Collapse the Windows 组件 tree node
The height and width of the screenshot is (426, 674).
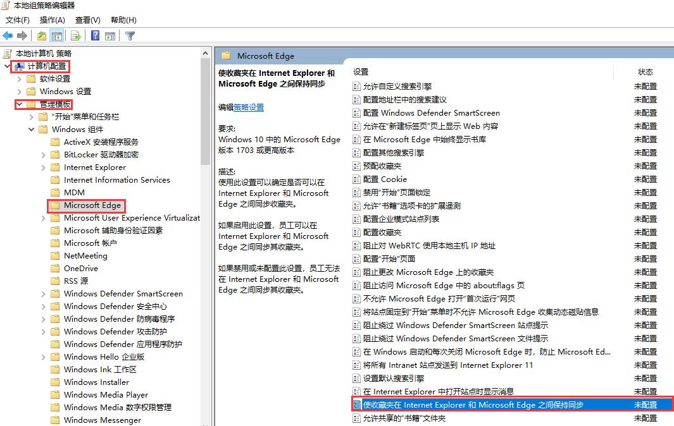click(x=32, y=130)
